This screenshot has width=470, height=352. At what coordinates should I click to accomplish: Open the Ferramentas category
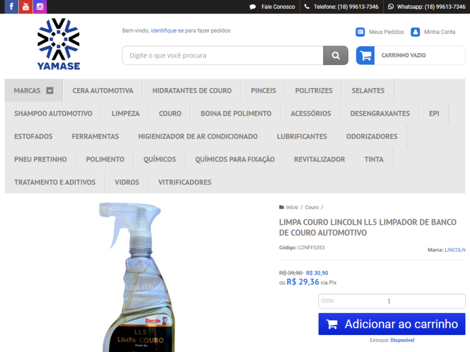tap(95, 137)
